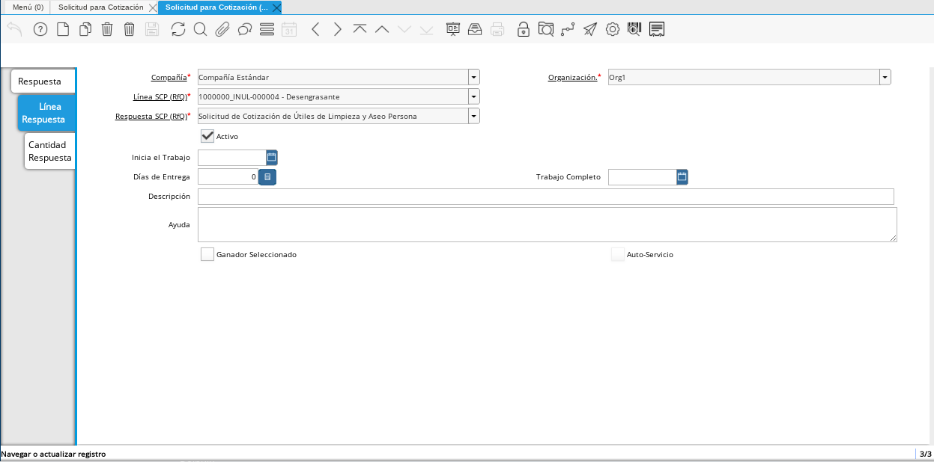Copy record using the duplicate pages icon
The width and height of the screenshot is (934, 462).
(85, 29)
